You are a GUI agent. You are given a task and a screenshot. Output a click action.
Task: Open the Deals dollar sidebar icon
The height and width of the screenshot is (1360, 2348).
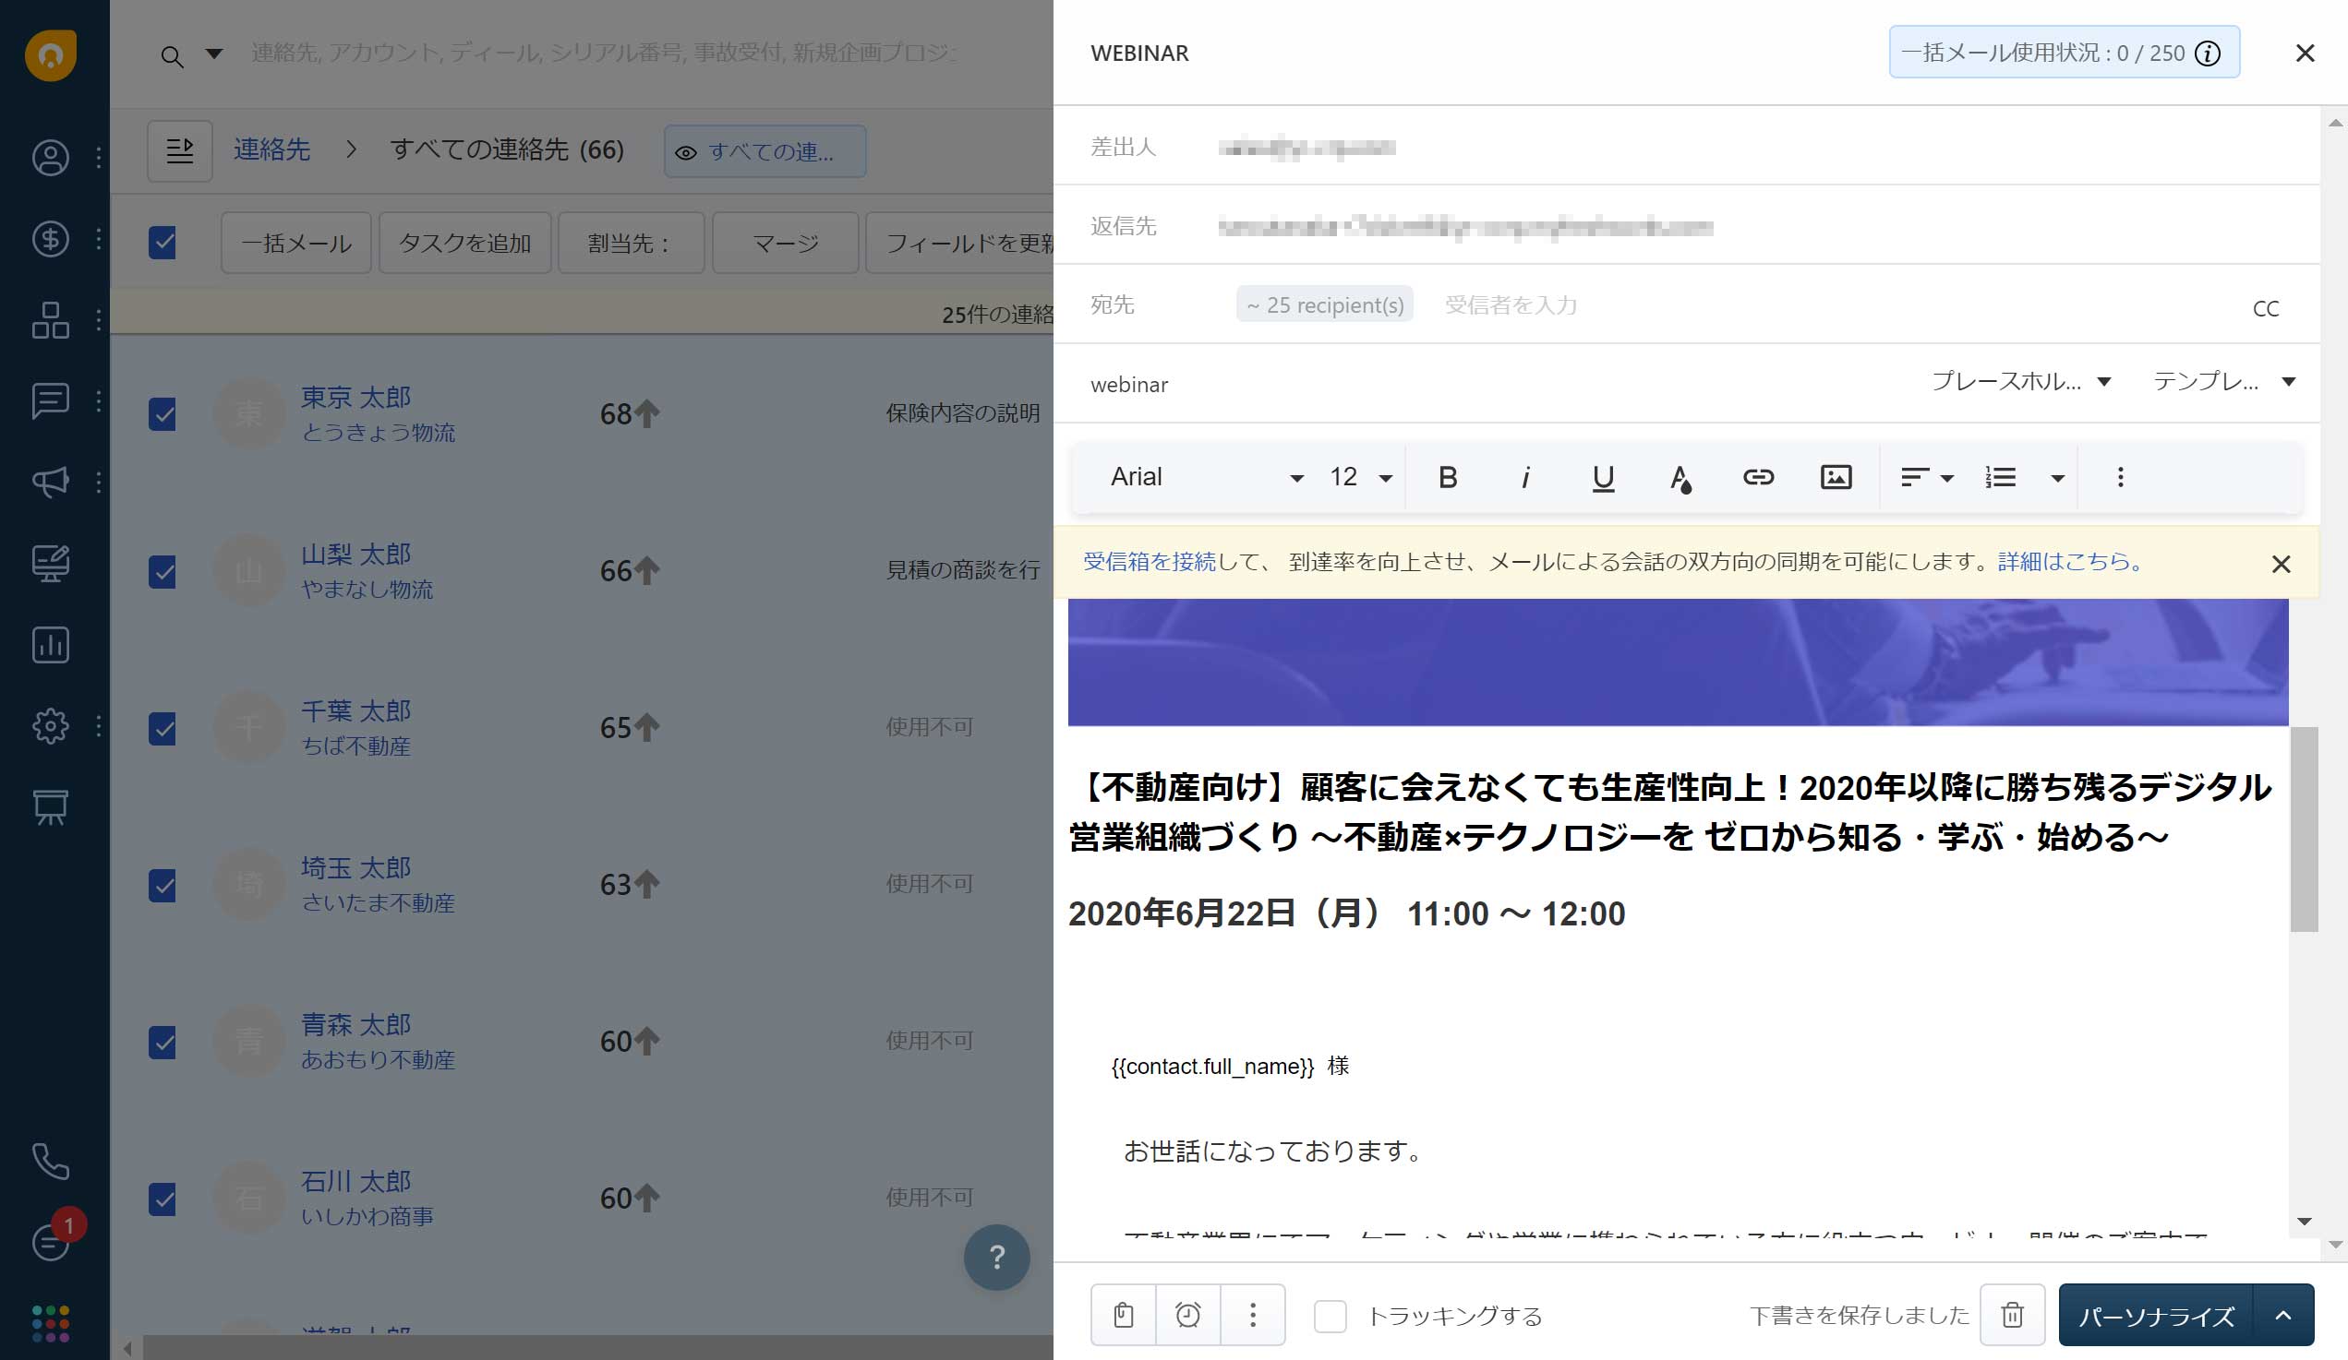pyautogui.click(x=50, y=239)
